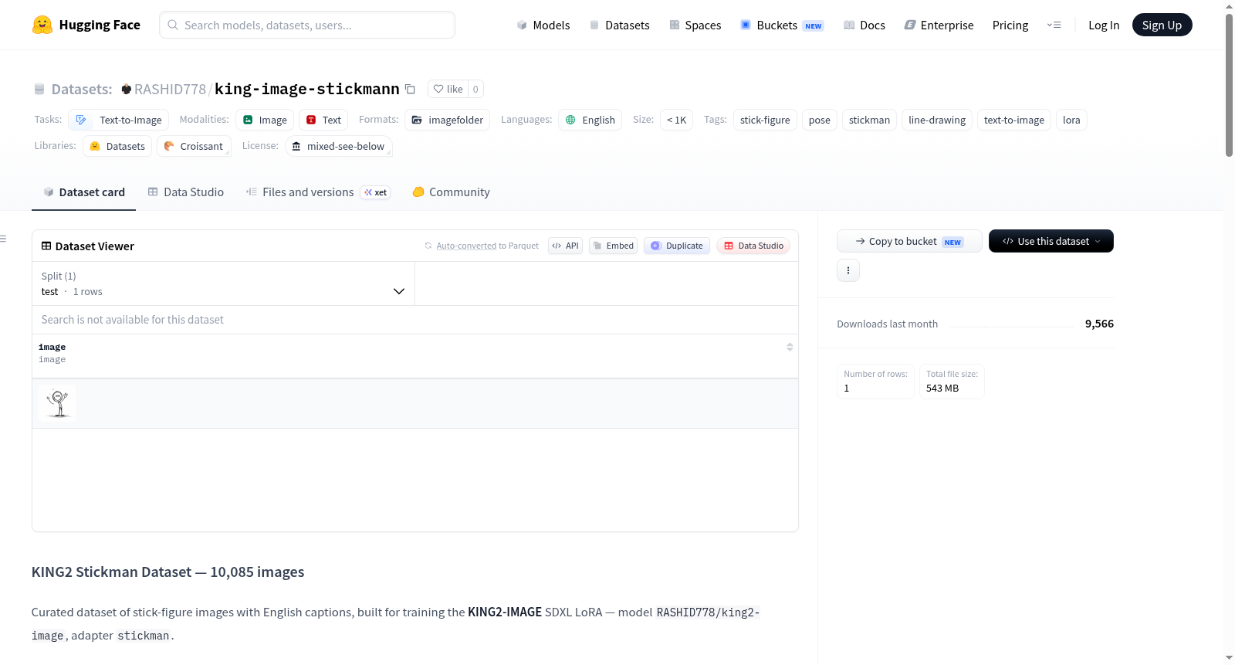Open the Buckets navigation link

(782, 25)
